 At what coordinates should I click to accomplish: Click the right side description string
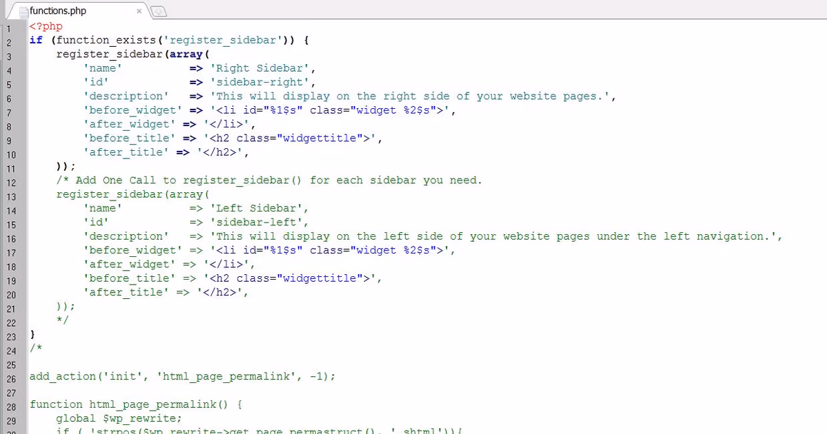409,96
